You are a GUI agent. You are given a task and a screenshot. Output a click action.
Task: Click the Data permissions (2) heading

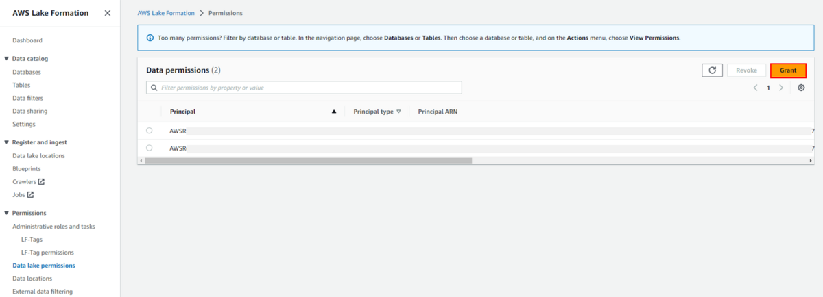[x=183, y=70]
